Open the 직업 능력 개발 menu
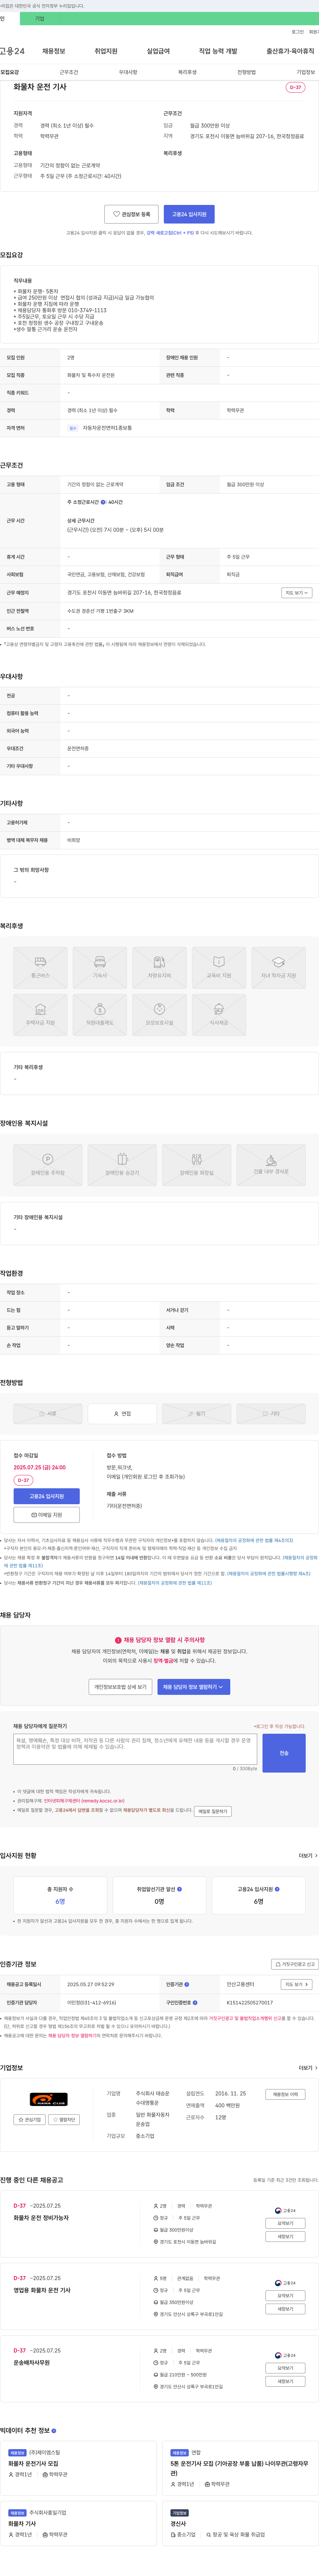The height and width of the screenshot is (2576, 319). coord(218,51)
